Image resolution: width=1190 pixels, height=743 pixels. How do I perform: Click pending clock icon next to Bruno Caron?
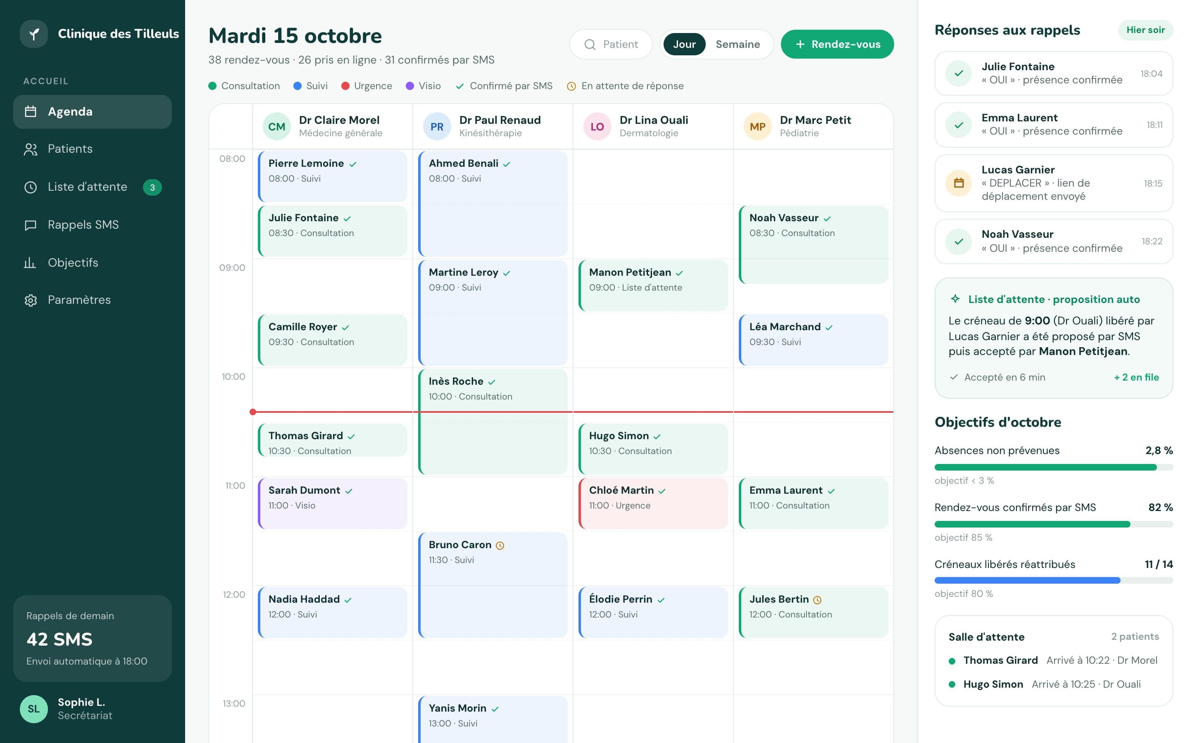(x=500, y=545)
